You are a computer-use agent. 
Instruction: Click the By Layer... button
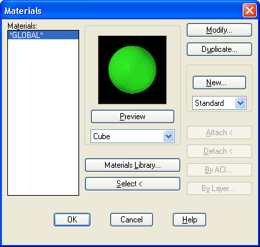point(219,188)
